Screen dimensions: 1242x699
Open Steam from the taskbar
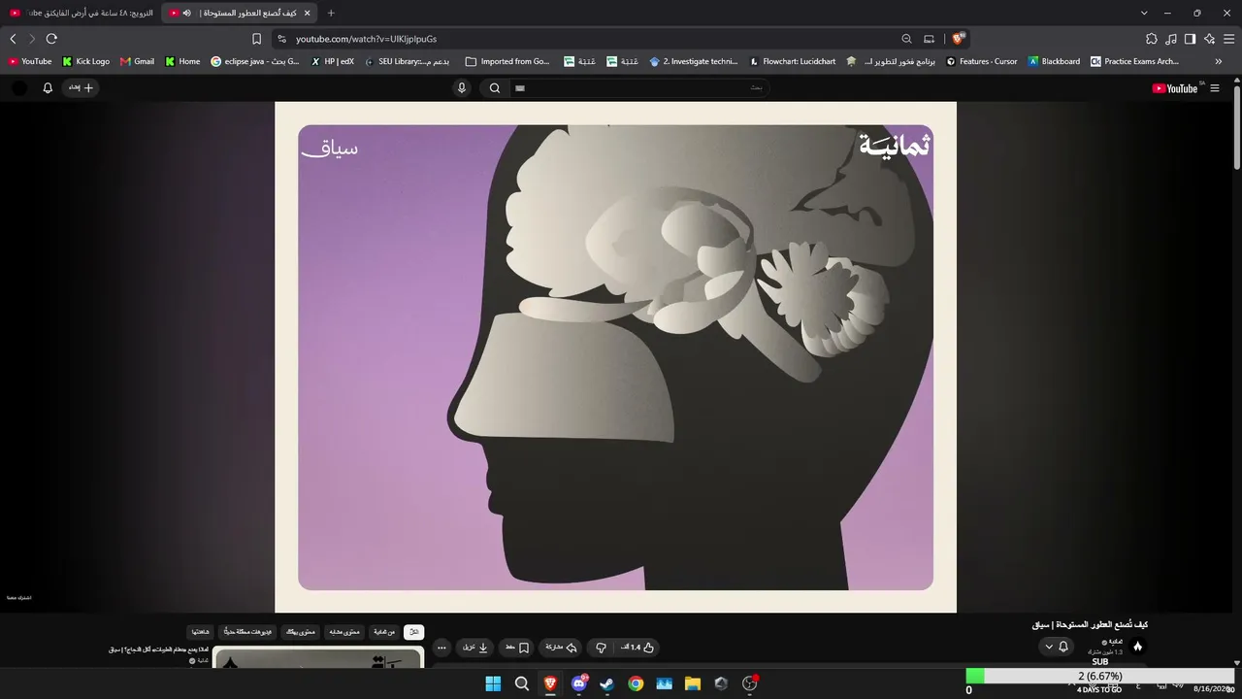point(607,683)
